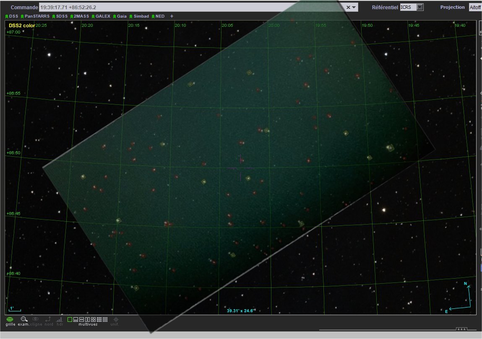Click the +86:40 declination grid label

point(13,273)
